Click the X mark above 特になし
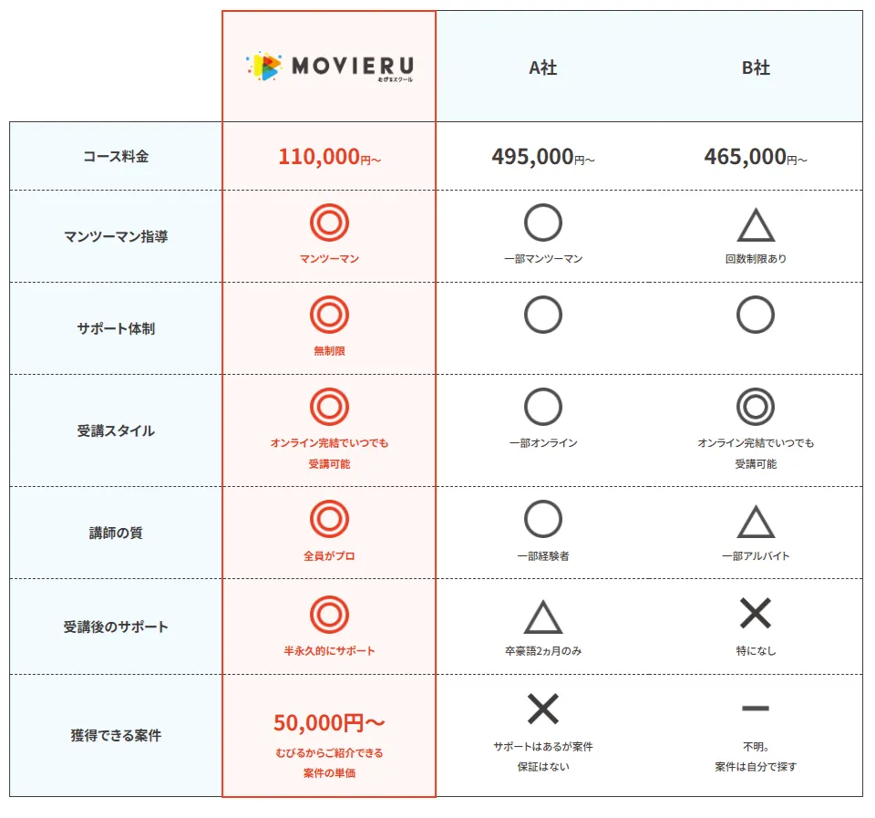The height and width of the screenshot is (818, 875). coord(756,613)
